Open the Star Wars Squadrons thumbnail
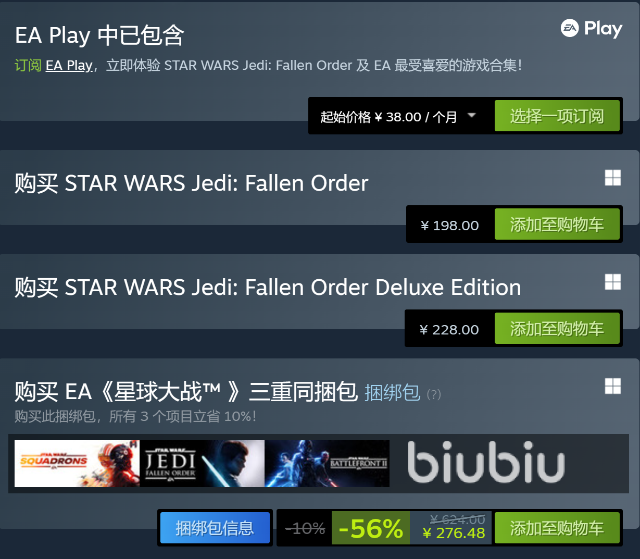The width and height of the screenshot is (640, 559). 77,464
